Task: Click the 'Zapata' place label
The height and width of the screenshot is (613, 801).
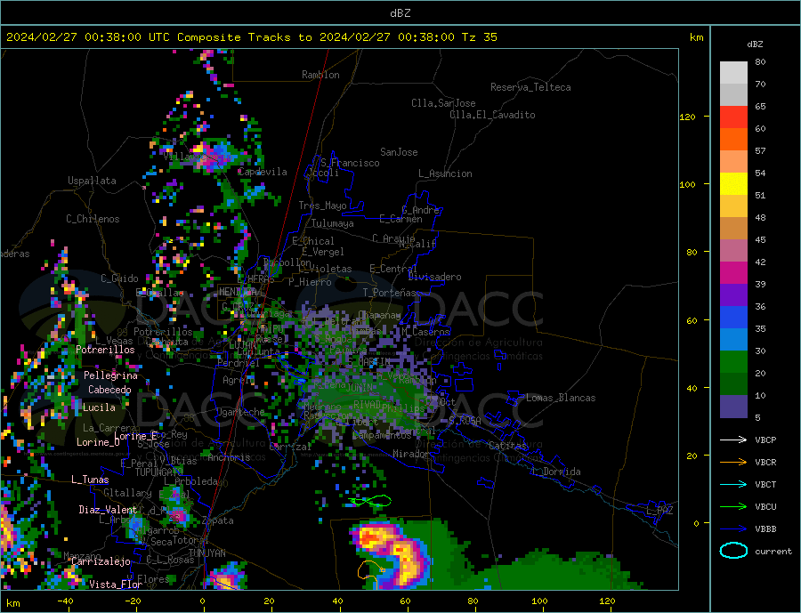Action: (218, 520)
